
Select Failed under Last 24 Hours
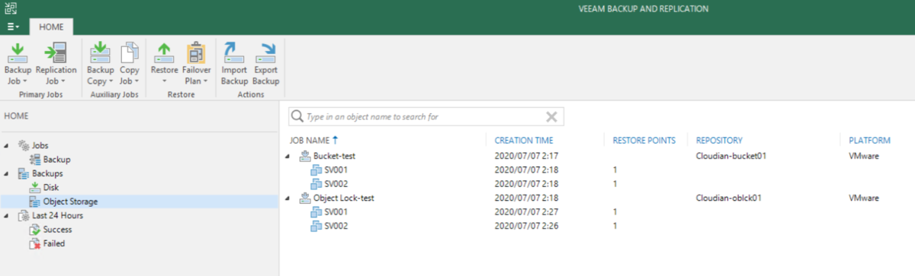(x=54, y=243)
